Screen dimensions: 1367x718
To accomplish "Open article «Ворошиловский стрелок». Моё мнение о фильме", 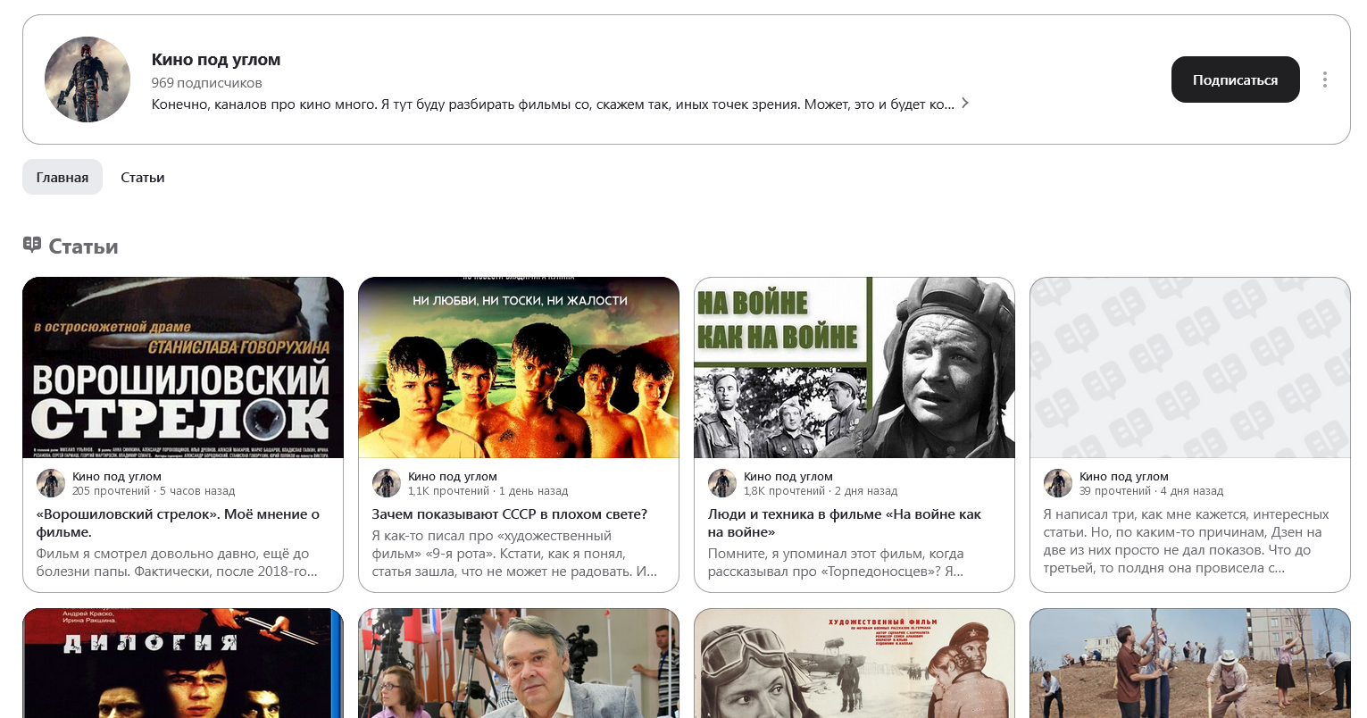I will (x=178, y=523).
